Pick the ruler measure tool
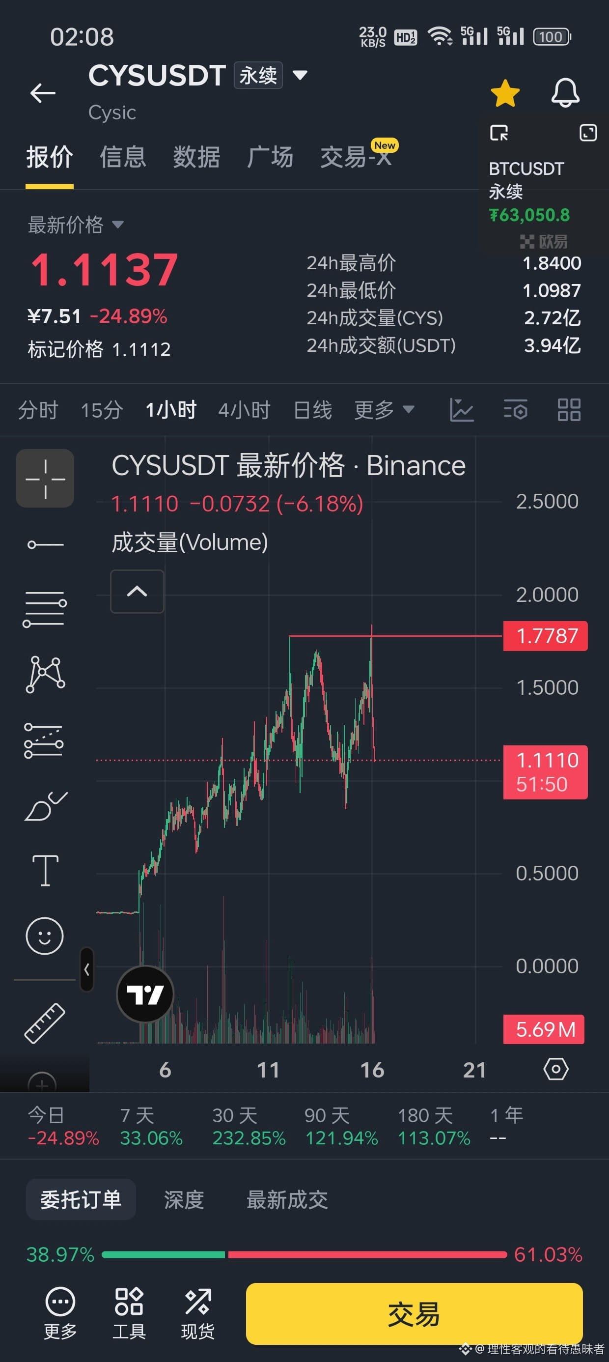The width and height of the screenshot is (609, 1362). [45, 1023]
